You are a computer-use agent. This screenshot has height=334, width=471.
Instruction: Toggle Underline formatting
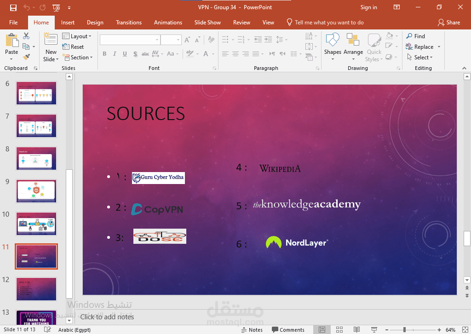[125, 54]
